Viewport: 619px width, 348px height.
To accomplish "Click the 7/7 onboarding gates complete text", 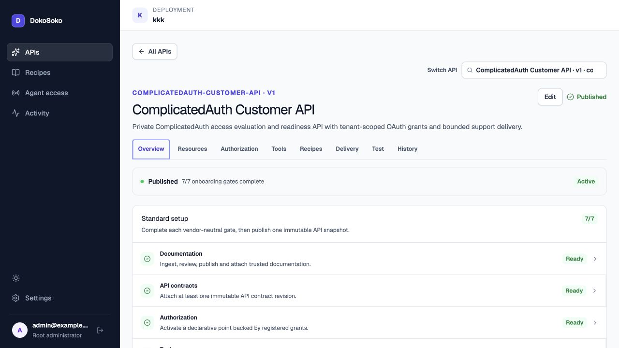I will click(223, 181).
